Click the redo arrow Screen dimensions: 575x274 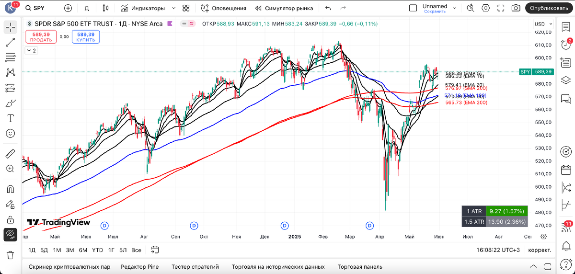coord(343,8)
